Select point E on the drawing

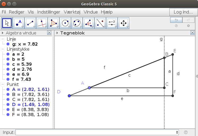pyautogui.click(x=173, y=54)
